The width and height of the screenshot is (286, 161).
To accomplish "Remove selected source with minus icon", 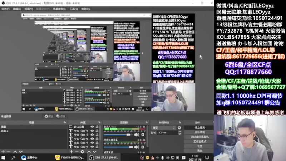I will [x=77, y=152].
